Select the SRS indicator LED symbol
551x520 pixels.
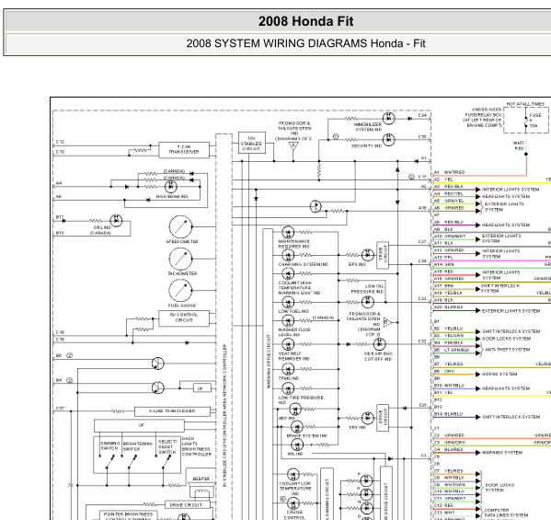tap(368, 418)
